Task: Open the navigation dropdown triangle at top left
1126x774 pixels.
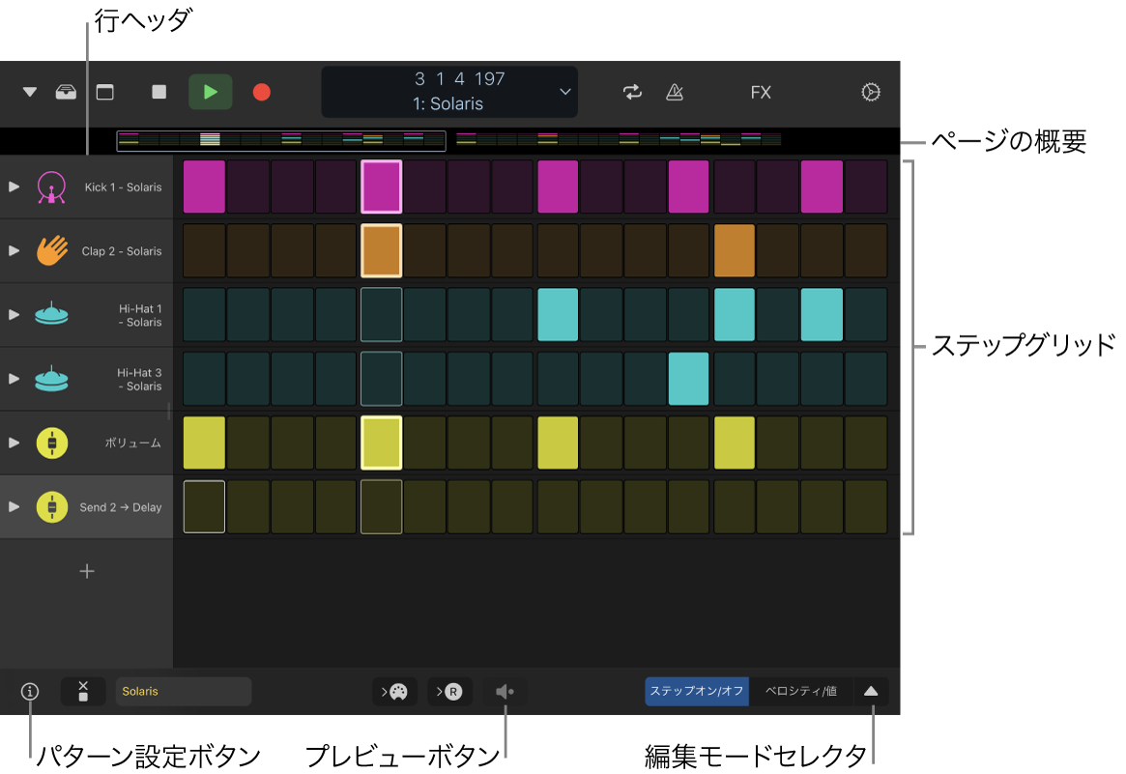Action: [x=30, y=93]
